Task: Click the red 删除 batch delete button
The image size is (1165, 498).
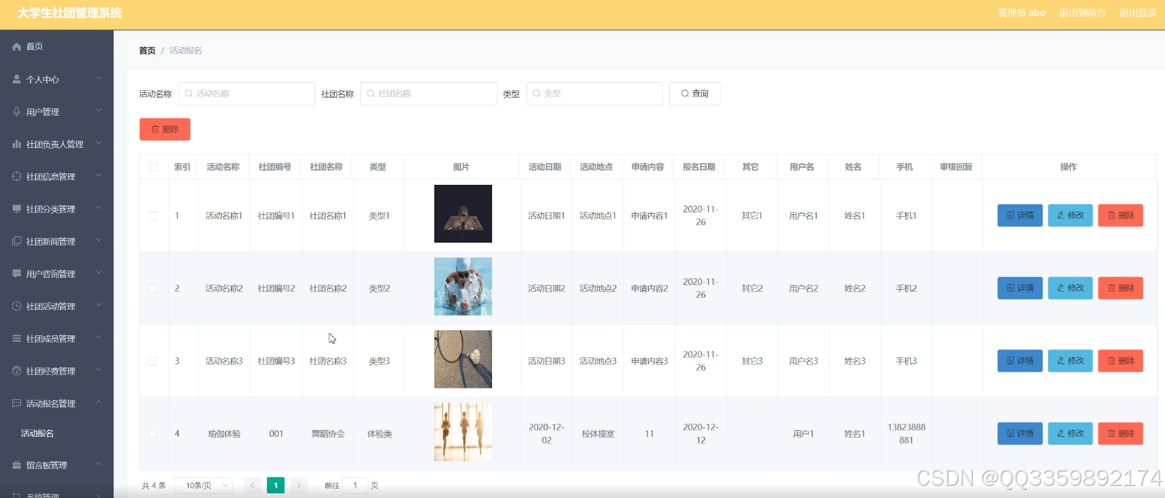Action: (165, 129)
